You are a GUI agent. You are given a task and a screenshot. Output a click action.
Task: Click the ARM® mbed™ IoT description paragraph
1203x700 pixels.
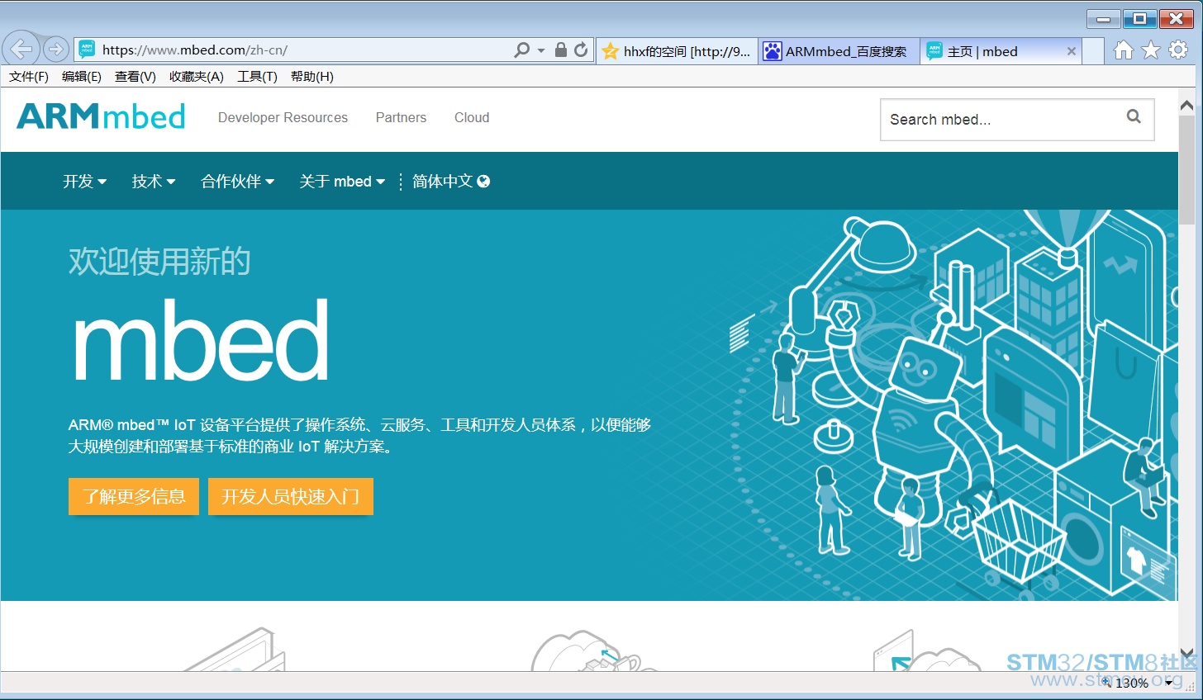360,436
